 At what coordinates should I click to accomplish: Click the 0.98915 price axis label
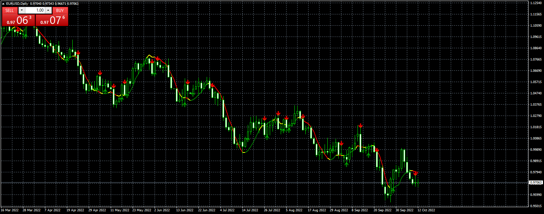pyautogui.click(x=536, y=161)
